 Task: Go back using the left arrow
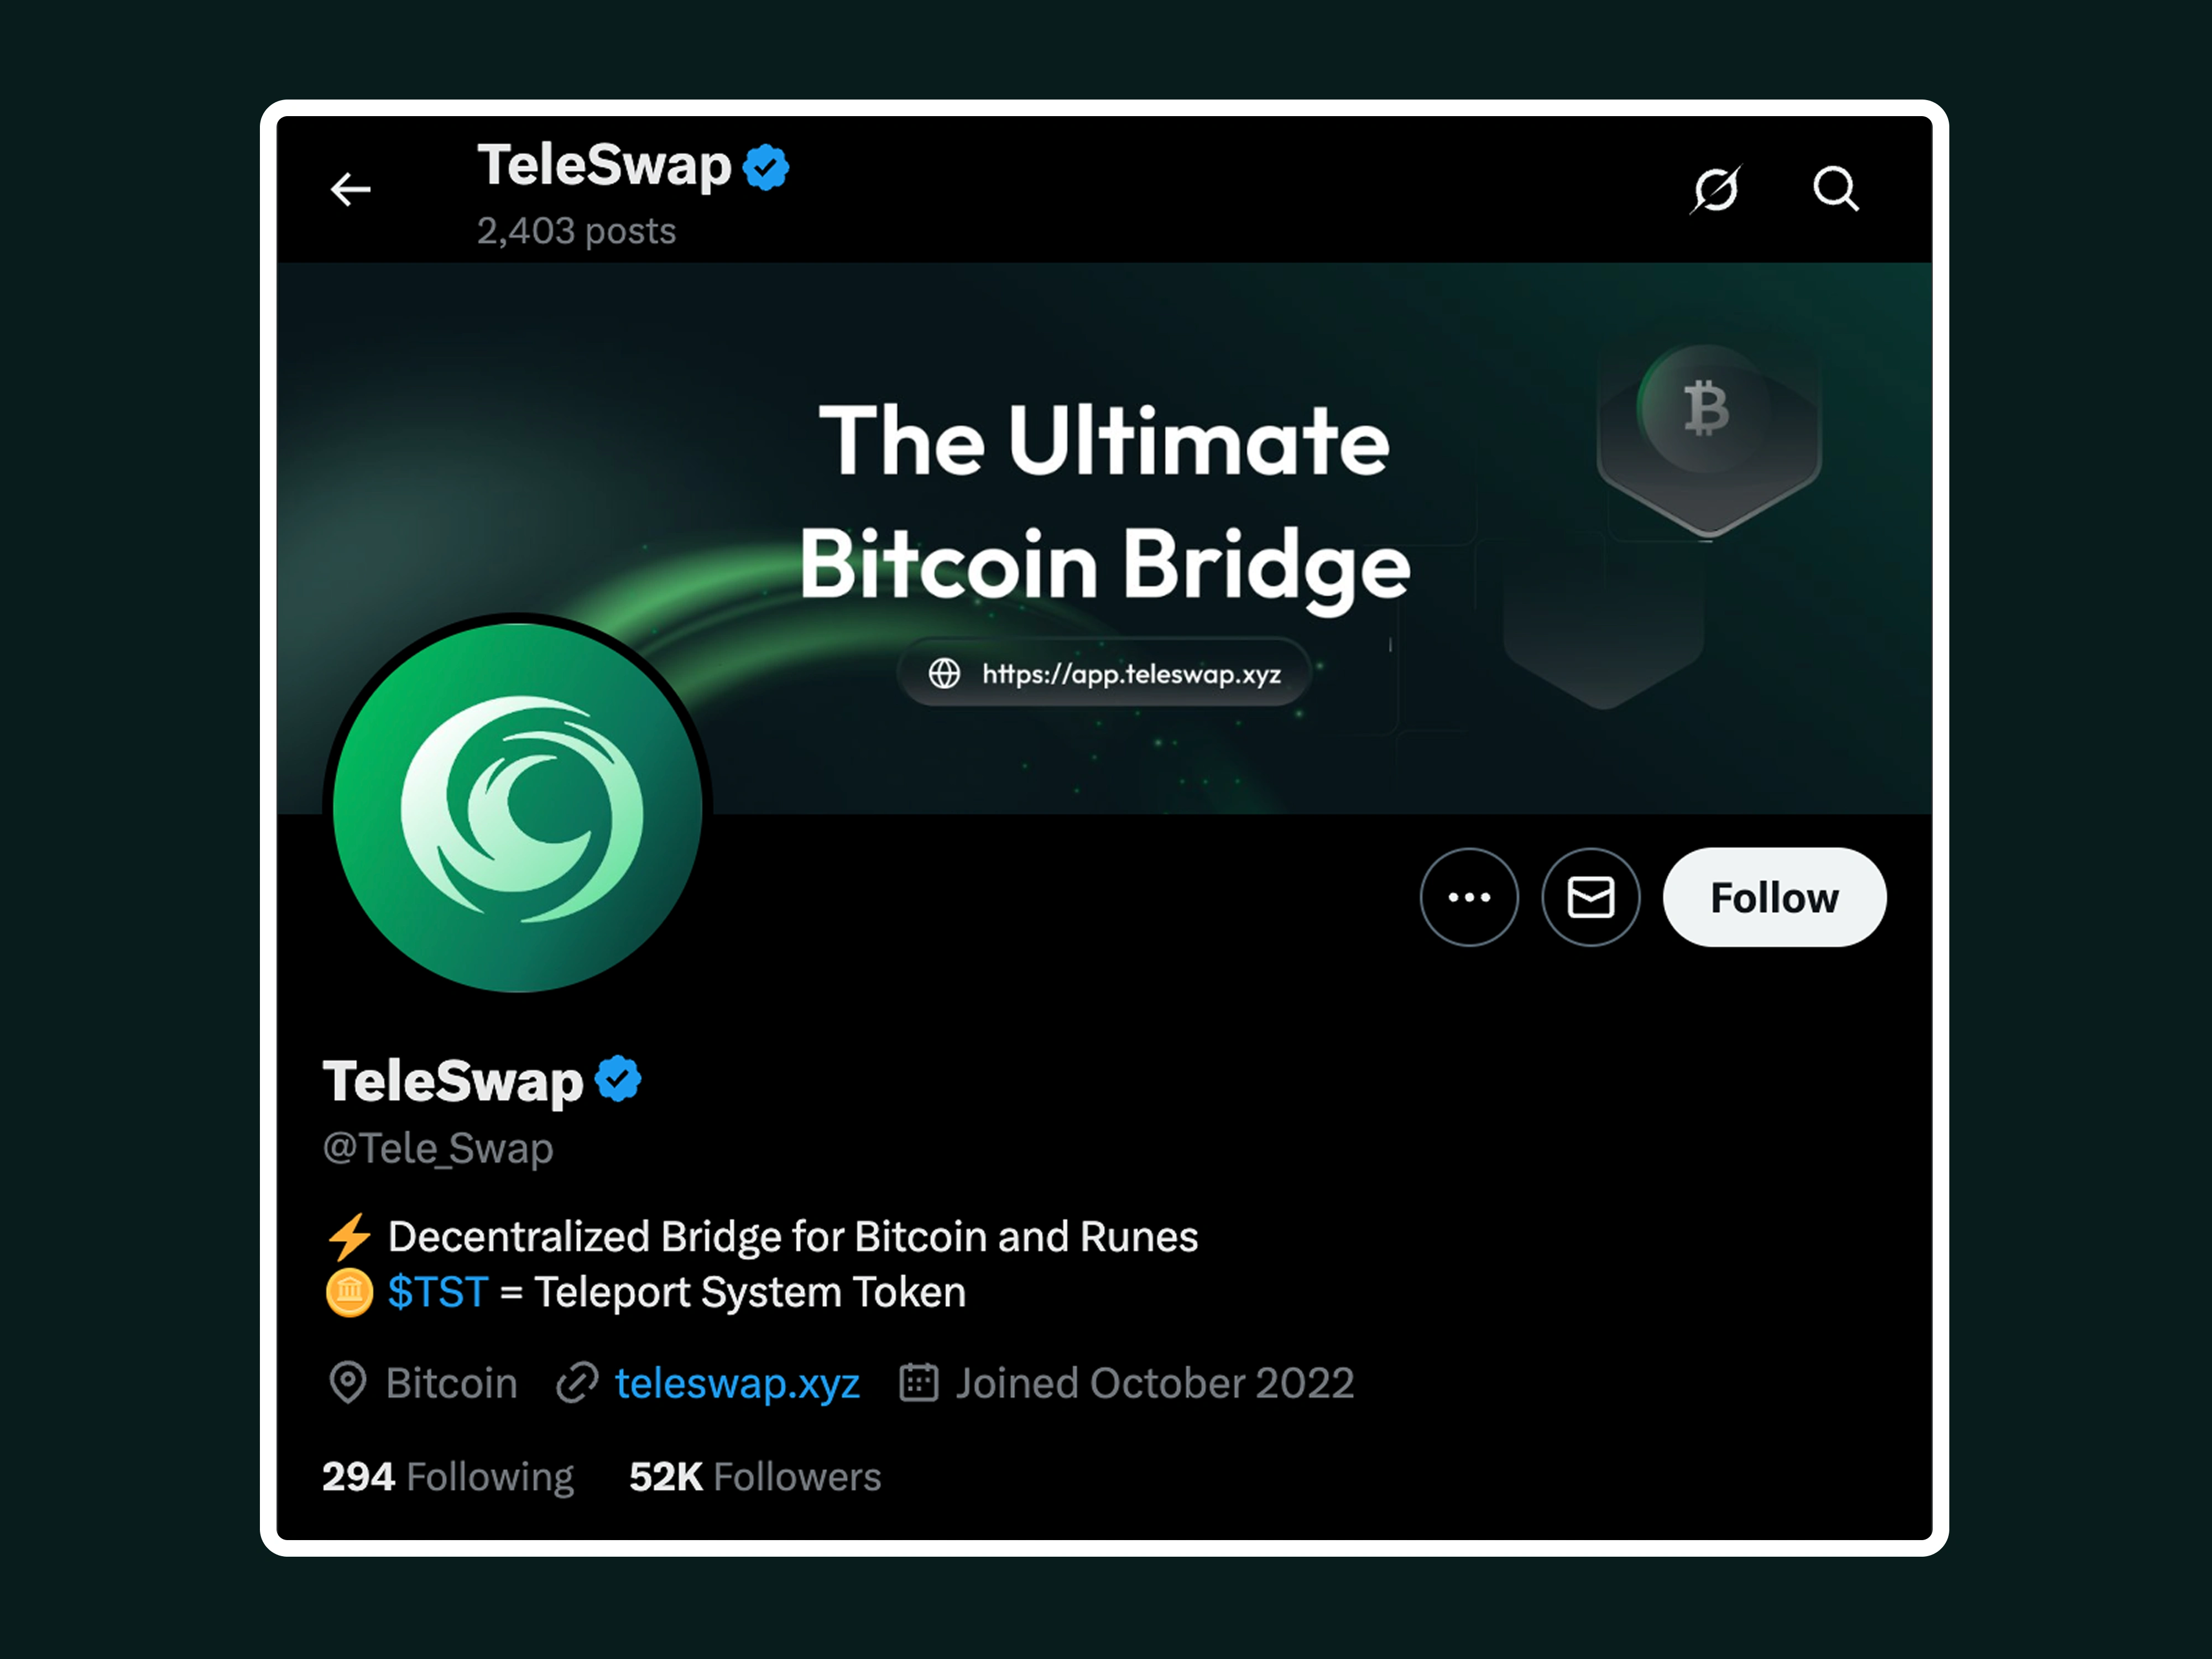click(x=351, y=189)
